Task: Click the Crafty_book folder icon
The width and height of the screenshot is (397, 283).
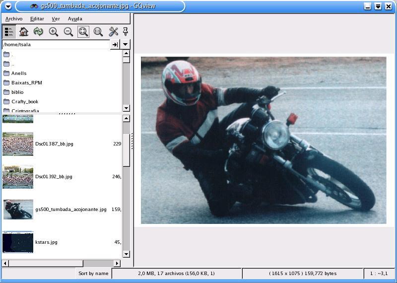Action: [6, 102]
